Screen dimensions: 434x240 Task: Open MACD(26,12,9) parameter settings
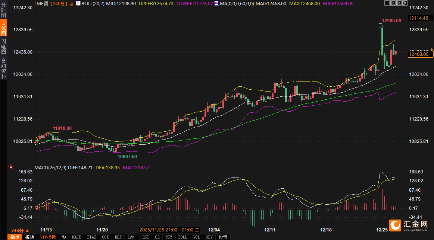(50, 168)
